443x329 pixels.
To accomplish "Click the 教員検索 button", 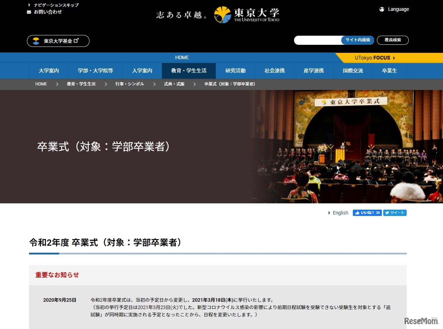I will pyautogui.click(x=393, y=40).
